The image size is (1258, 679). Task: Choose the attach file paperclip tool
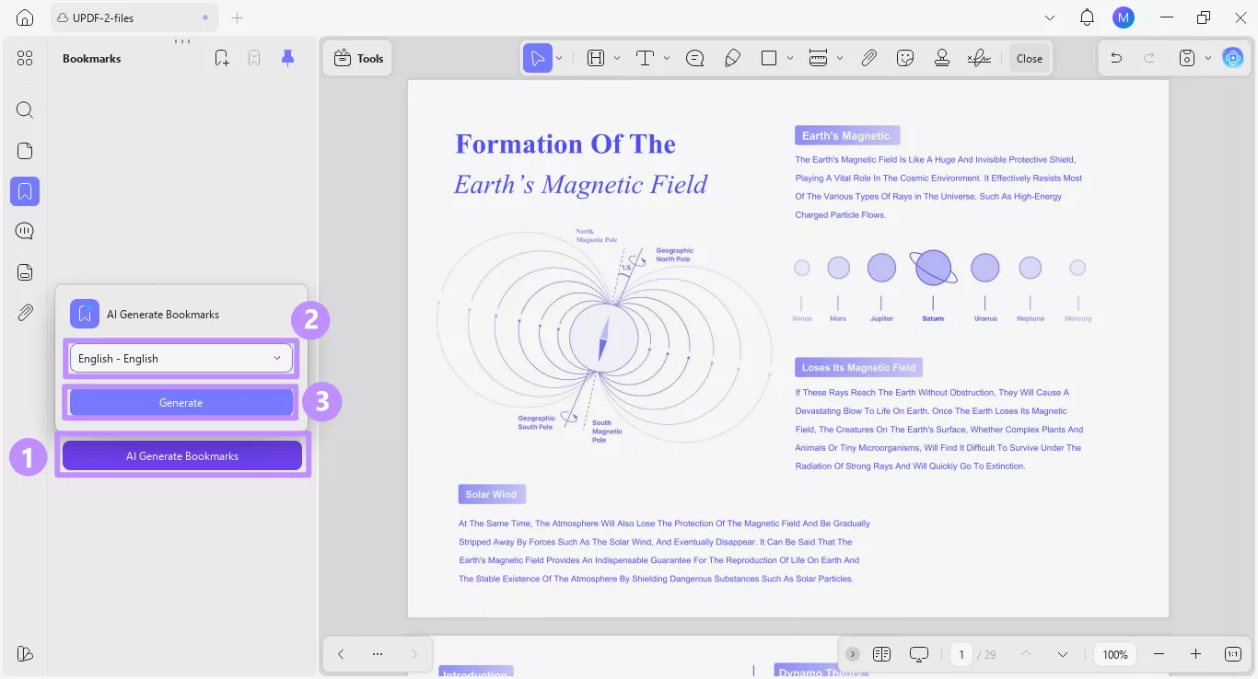[868, 58]
